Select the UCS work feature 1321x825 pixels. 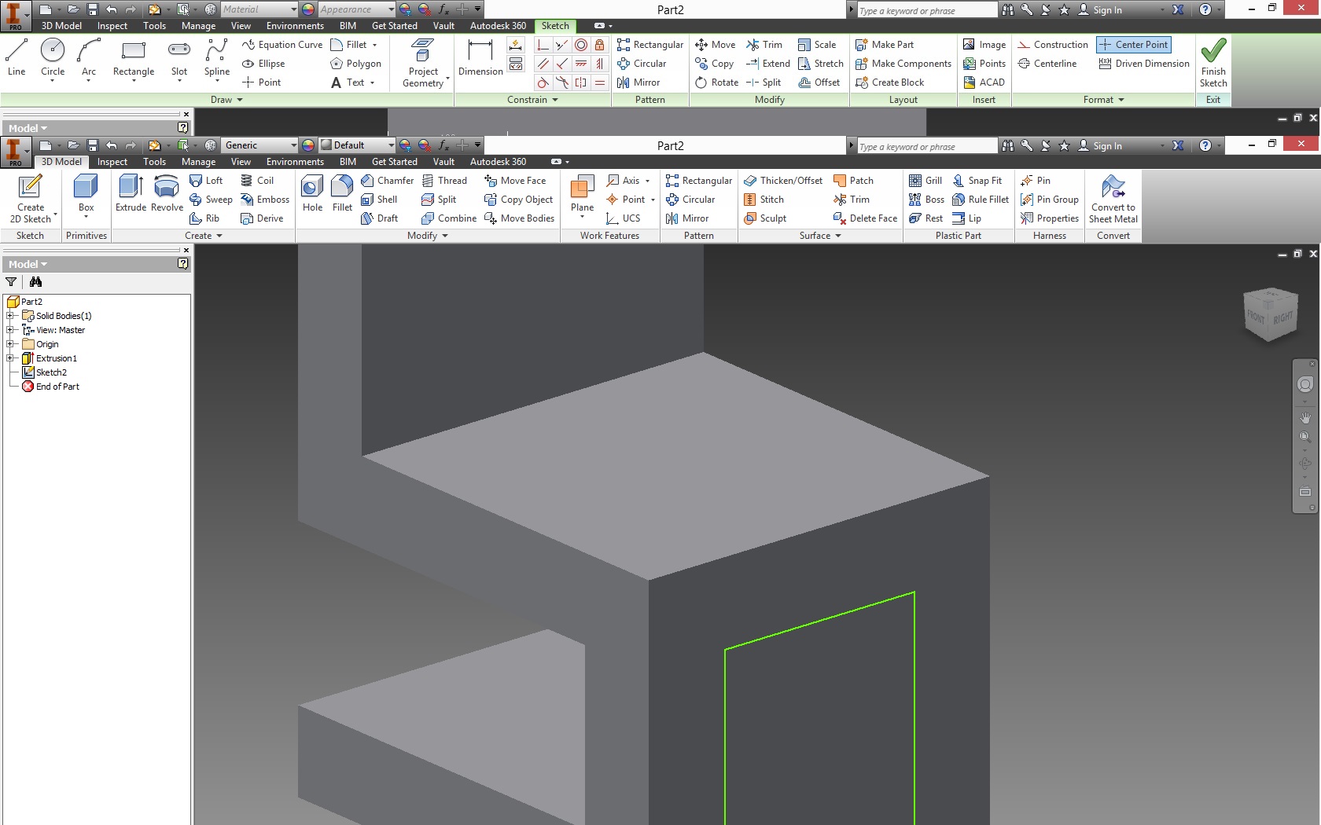tap(623, 218)
